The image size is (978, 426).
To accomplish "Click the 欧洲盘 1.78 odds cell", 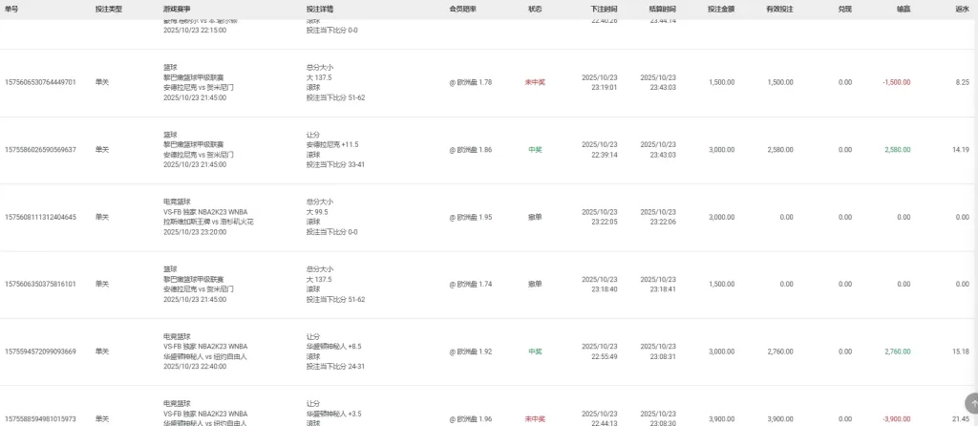I will (x=471, y=83).
